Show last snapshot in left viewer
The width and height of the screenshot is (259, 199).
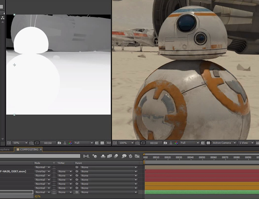pos(65,143)
